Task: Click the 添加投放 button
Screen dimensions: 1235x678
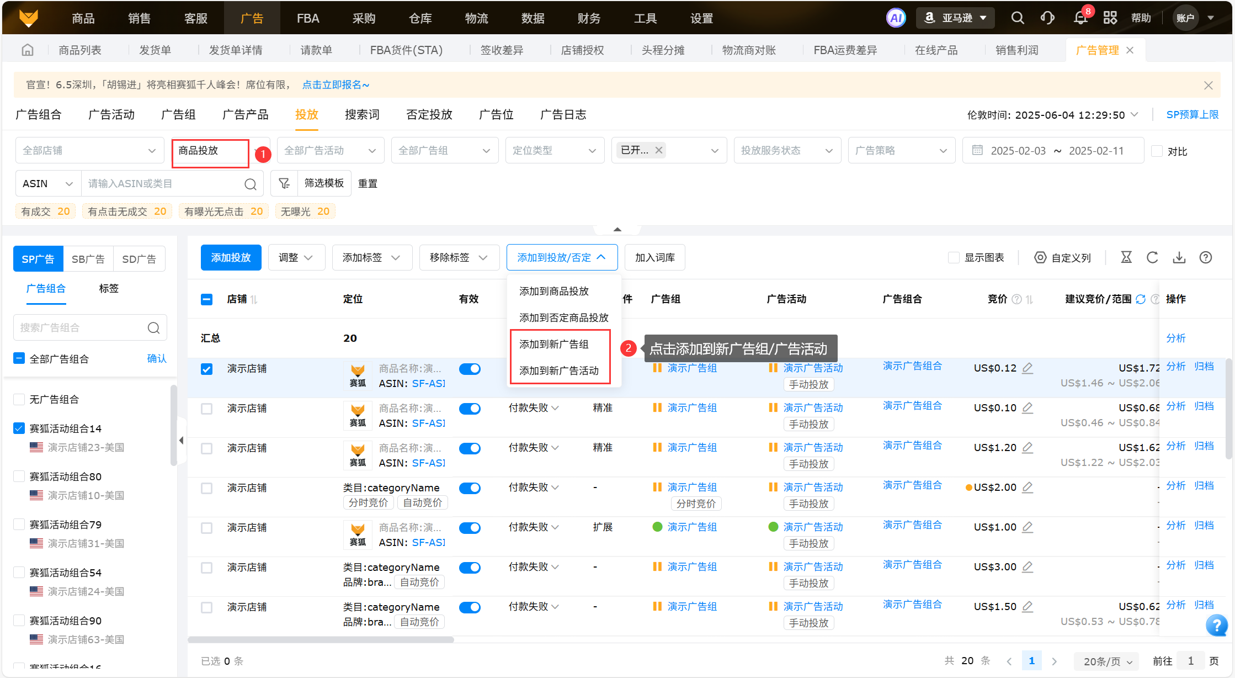Action: coord(231,258)
